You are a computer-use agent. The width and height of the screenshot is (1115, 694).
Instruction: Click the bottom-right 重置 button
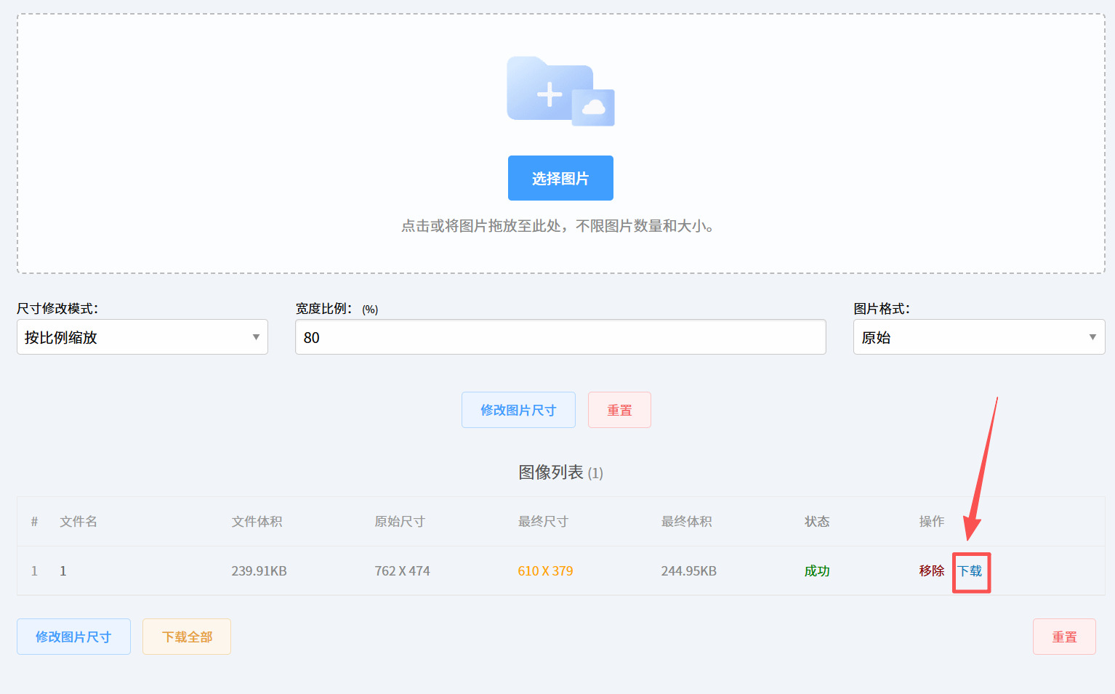click(1064, 637)
